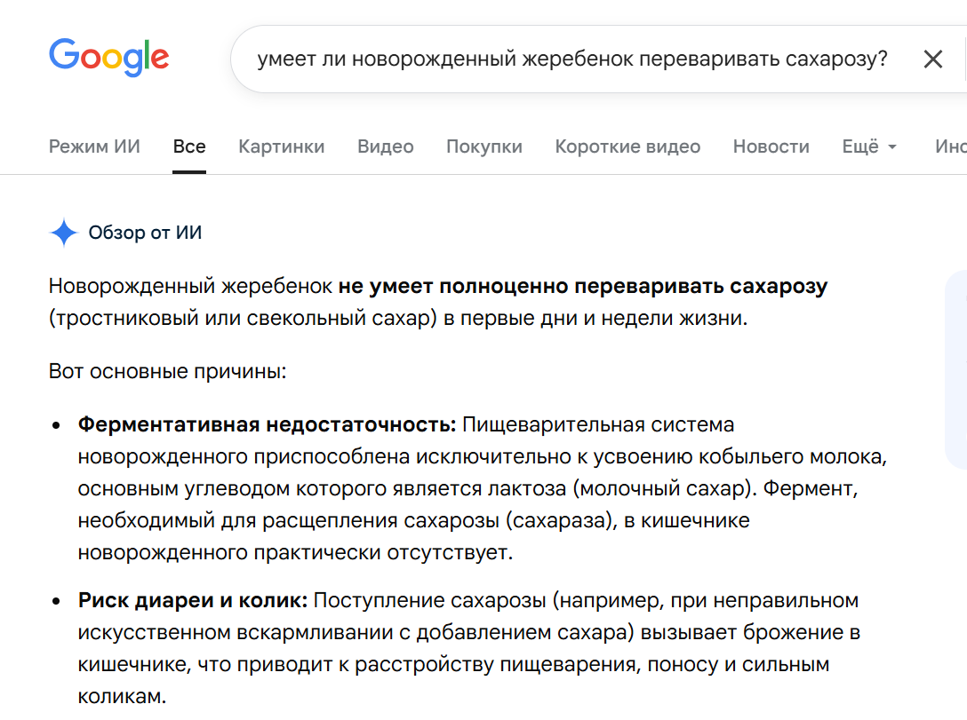
Task: Open the «Новости» tab
Action: pyautogui.click(x=771, y=146)
